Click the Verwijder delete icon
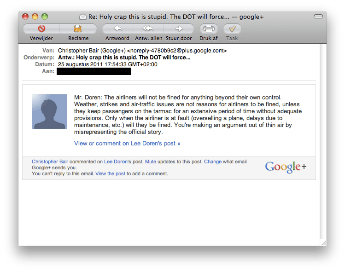Screen dimensions: 345x271 tap(41, 29)
